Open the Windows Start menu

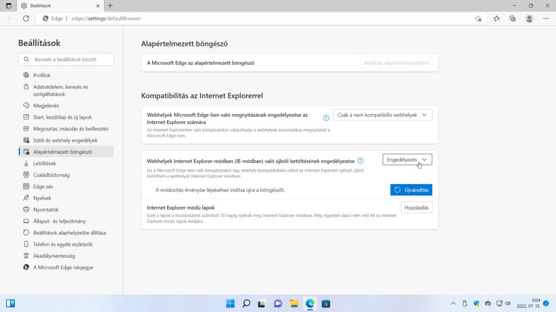pos(230,303)
